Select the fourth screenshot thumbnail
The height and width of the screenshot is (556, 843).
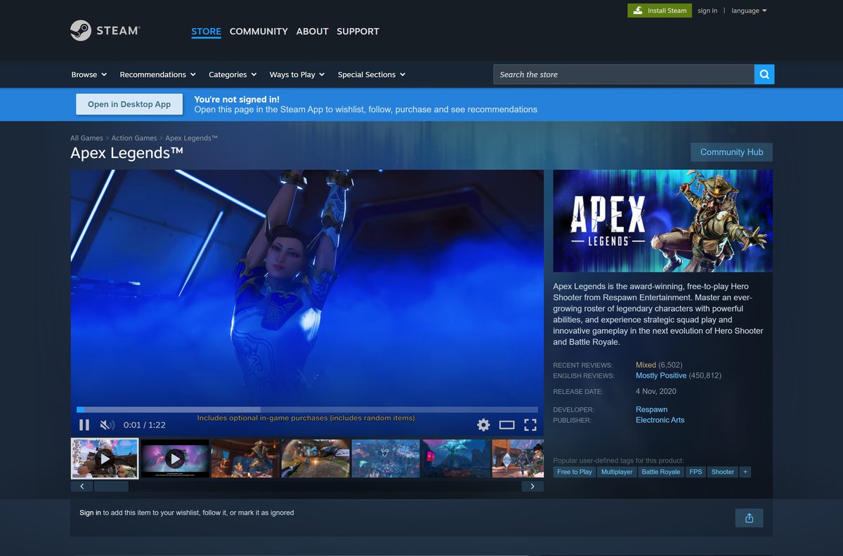(315, 458)
